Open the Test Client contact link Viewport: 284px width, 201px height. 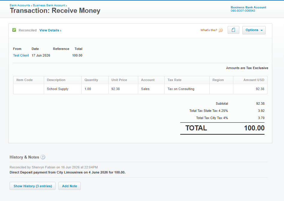coord(21,55)
